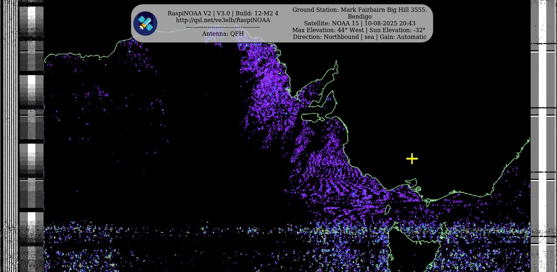Click the Bendigo location text
The image size is (557, 272).
click(360, 17)
